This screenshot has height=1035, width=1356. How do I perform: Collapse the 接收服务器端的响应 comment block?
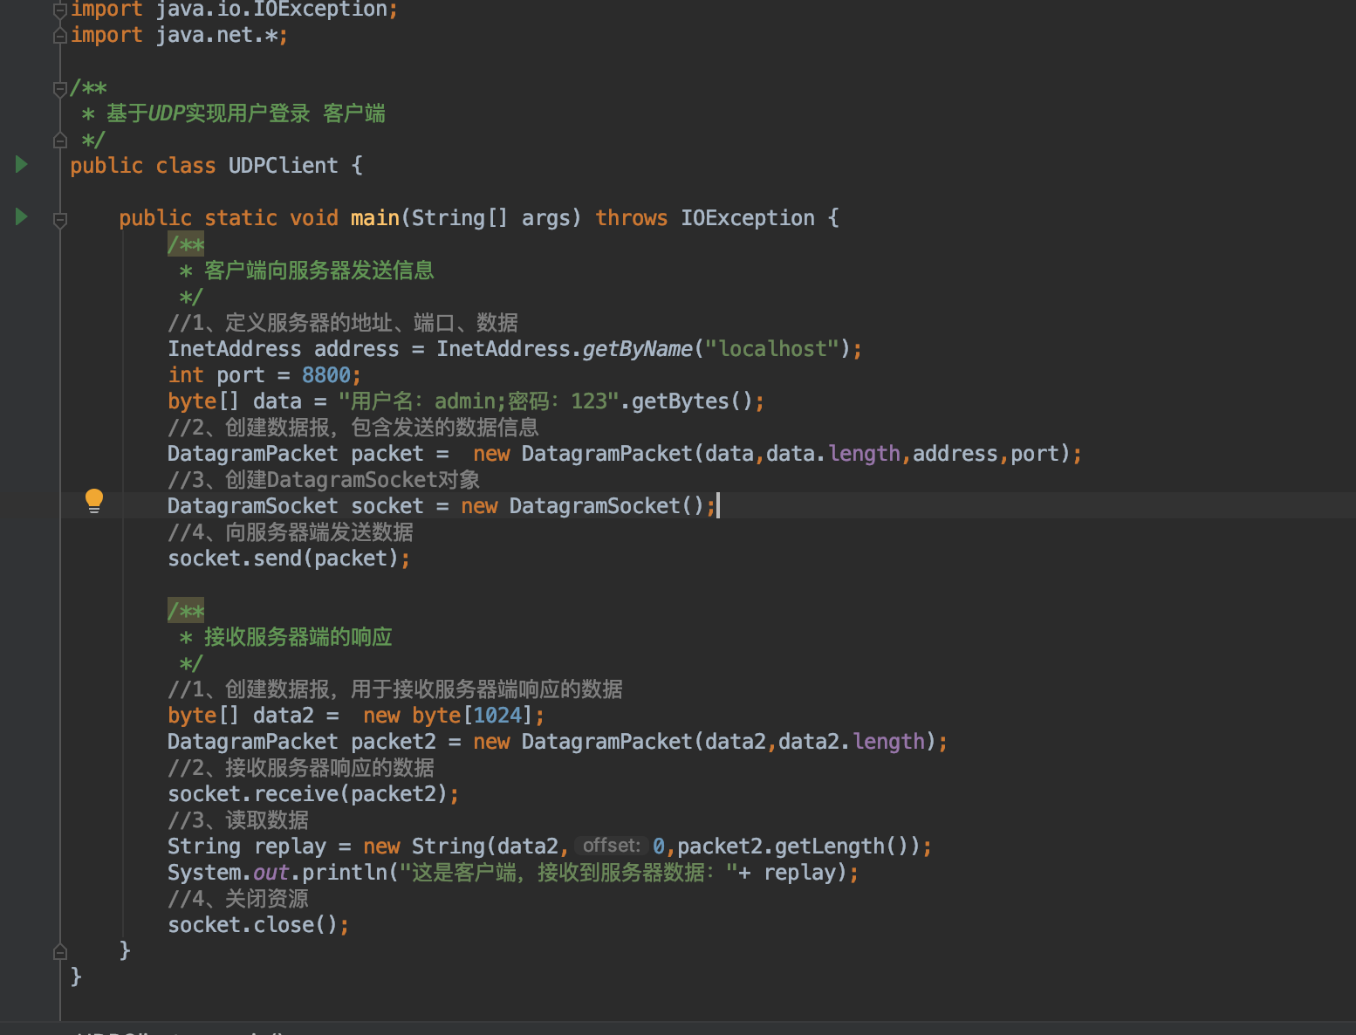coord(185,611)
